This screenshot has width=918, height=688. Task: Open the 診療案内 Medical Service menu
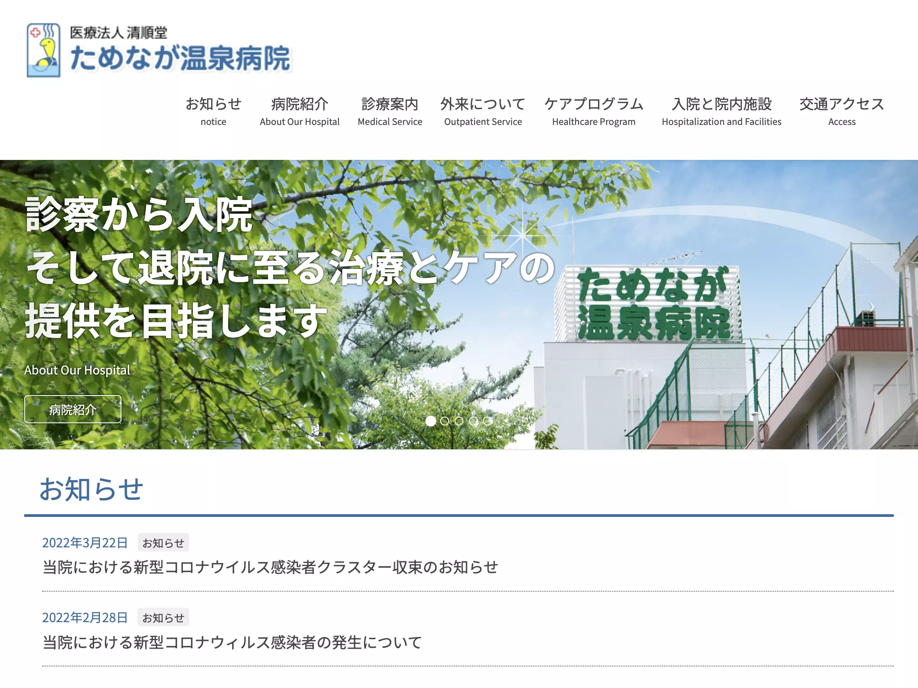[x=390, y=112]
